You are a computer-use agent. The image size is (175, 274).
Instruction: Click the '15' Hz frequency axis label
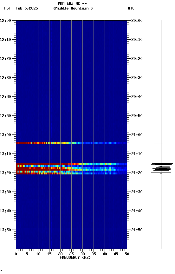(x=49, y=254)
